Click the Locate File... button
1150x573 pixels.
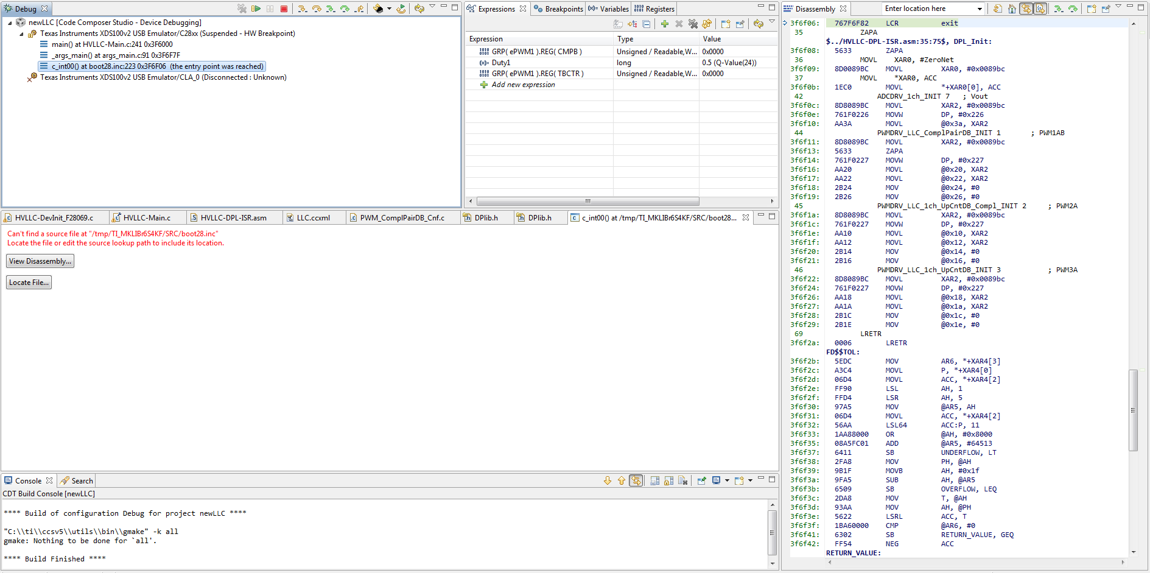click(29, 283)
